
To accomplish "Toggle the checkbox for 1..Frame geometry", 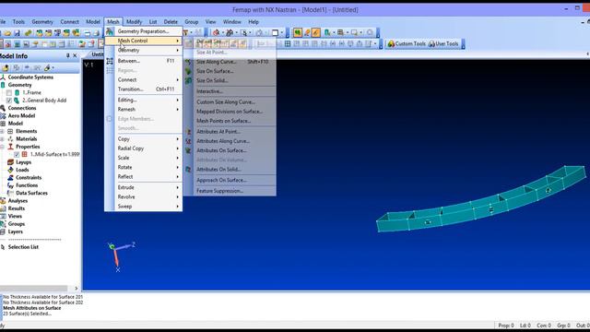I will click(9, 92).
